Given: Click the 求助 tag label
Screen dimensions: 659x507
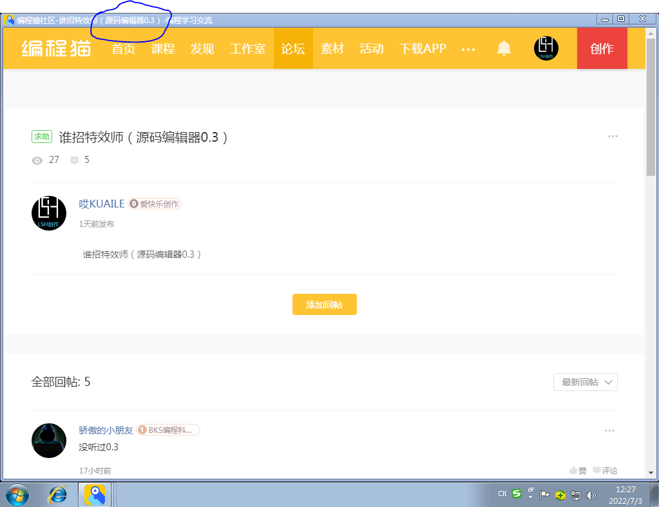Looking at the screenshot, I should pos(42,137).
